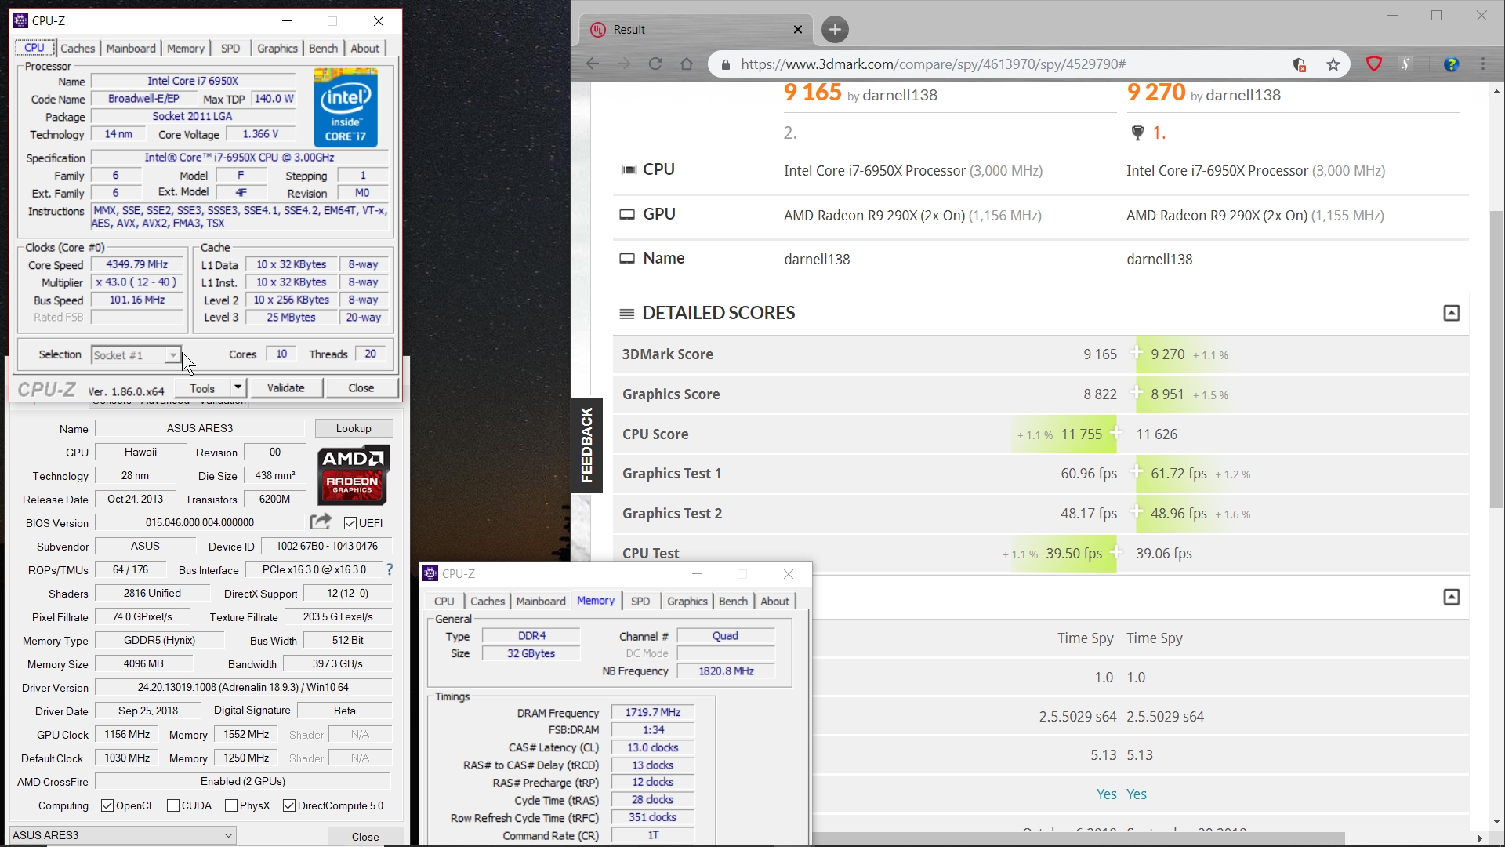Screen dimensions: 1505x847
Task: Click the GPU-Z Name field ASUS ARES3
Action: tap(199, 428)
